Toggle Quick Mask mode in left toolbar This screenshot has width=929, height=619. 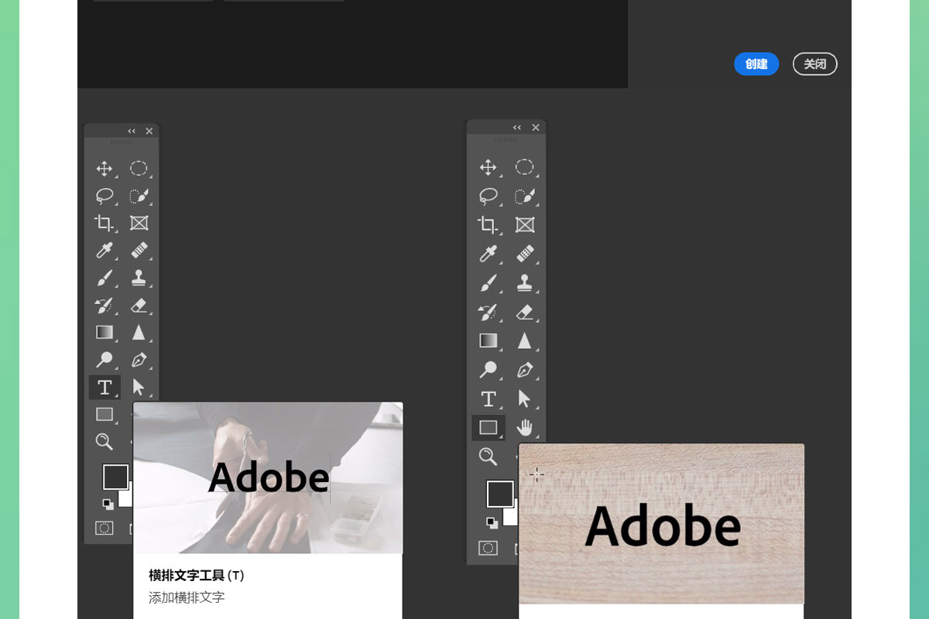104,528
